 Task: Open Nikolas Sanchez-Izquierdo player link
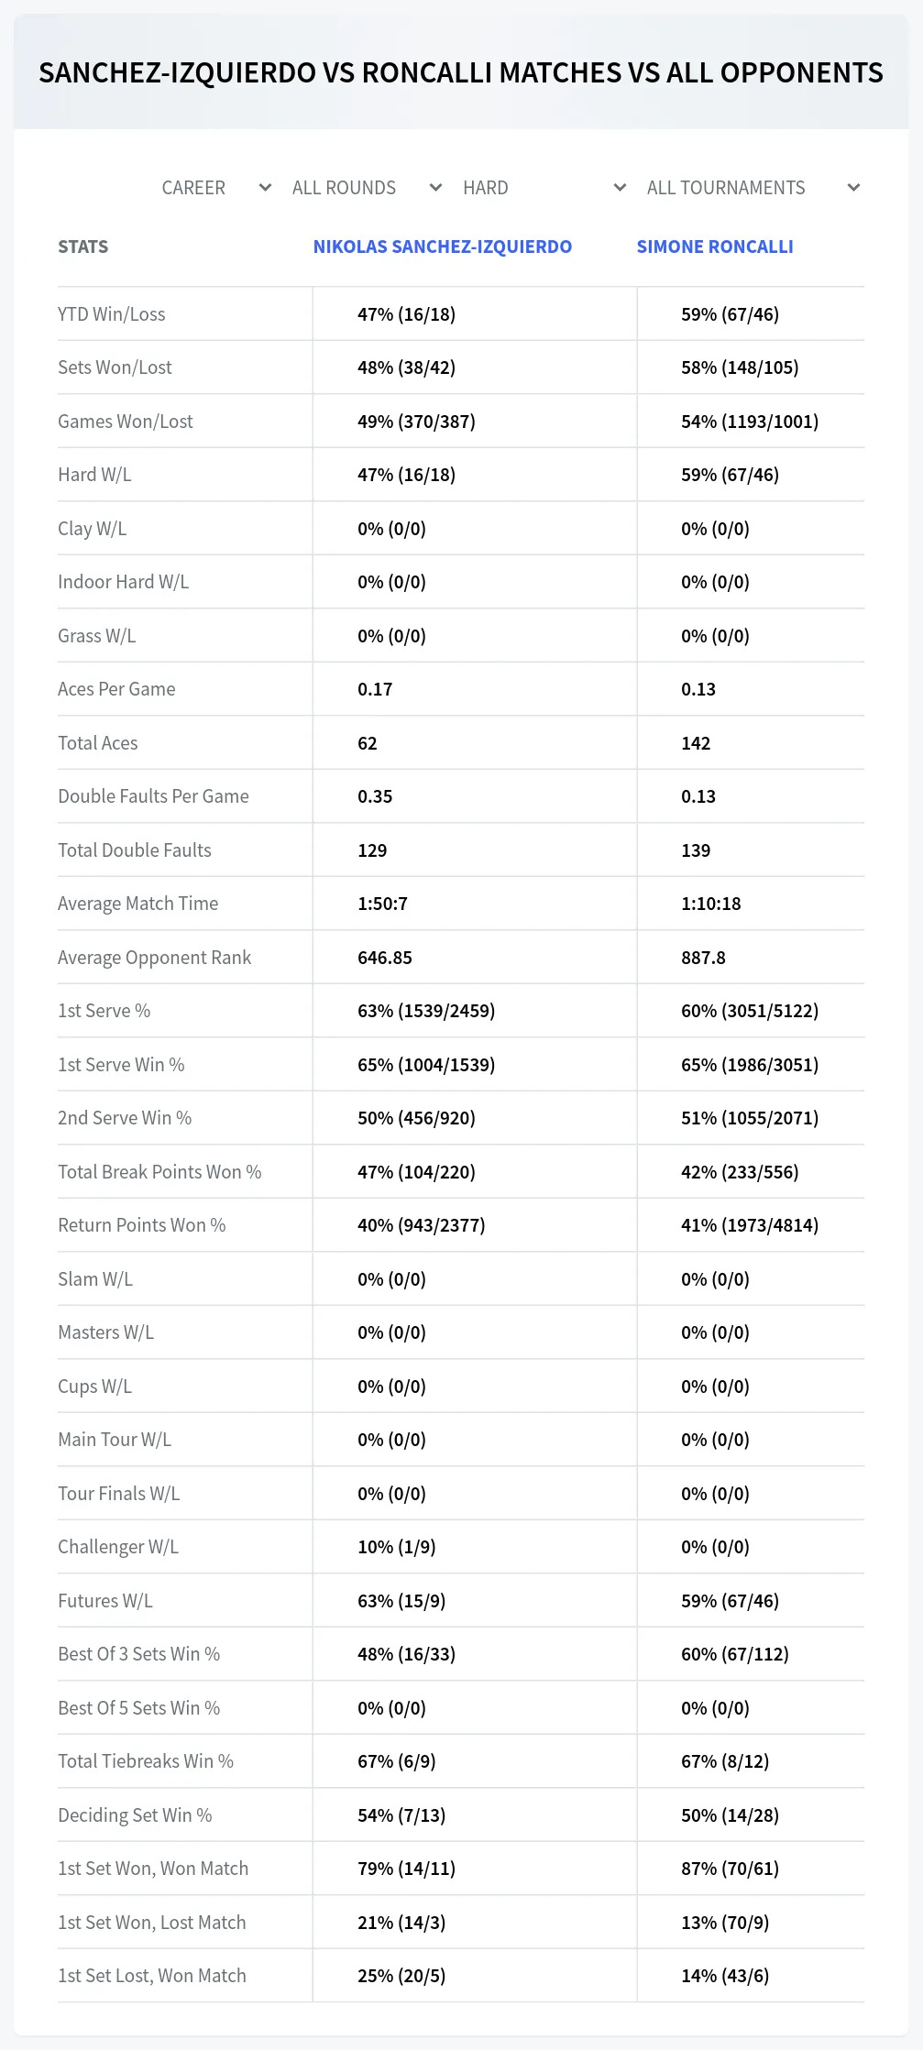443,247
